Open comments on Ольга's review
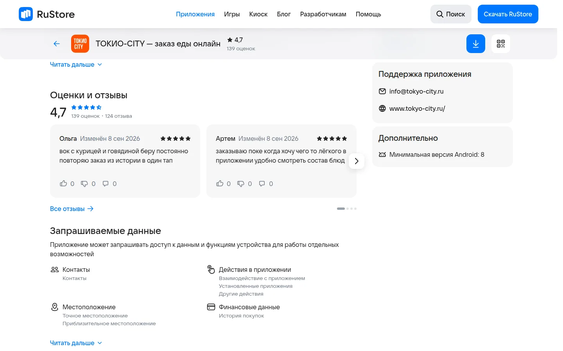The width and height of the screenshot is (563, 351). [x=106, y=184]
